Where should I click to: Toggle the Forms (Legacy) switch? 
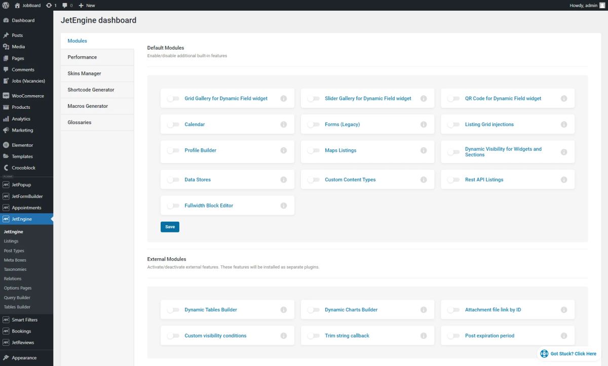[x=314, y=125]
